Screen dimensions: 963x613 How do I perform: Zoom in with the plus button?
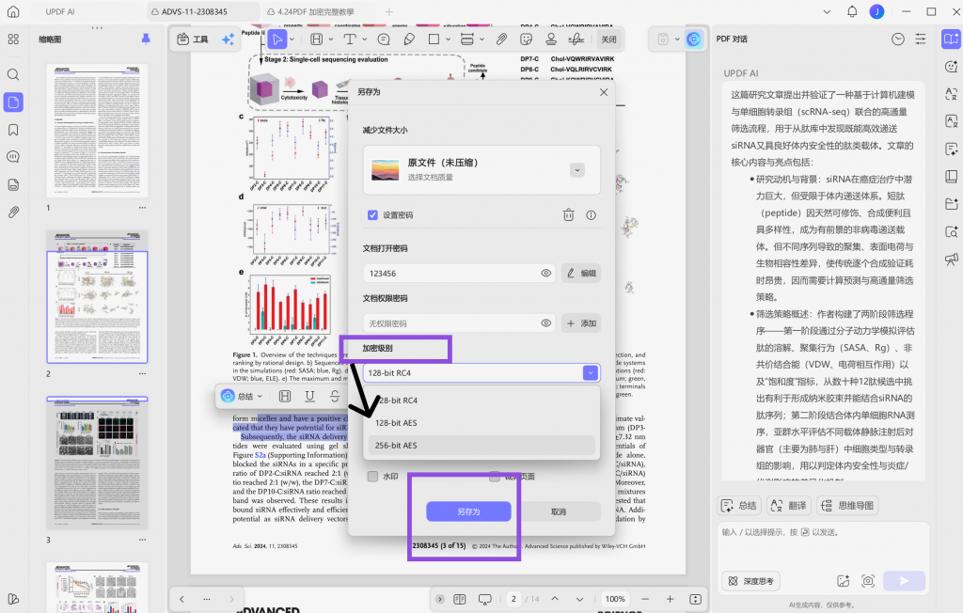[x=670, y=599]
